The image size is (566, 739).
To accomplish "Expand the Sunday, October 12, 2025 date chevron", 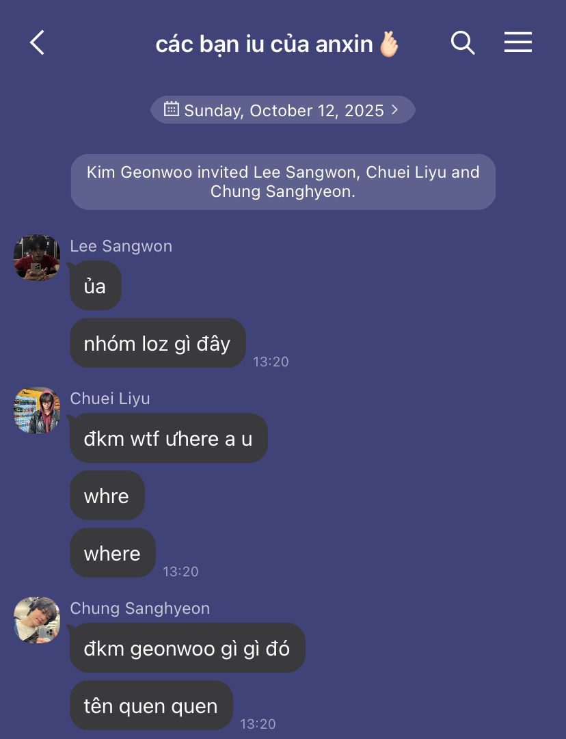I will point(395,110).
